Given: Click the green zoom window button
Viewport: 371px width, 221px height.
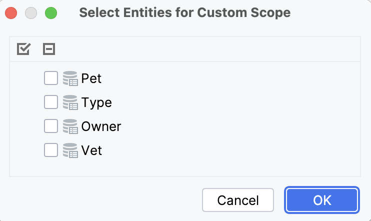Looking at the screenshot, I should coord(50,13).
